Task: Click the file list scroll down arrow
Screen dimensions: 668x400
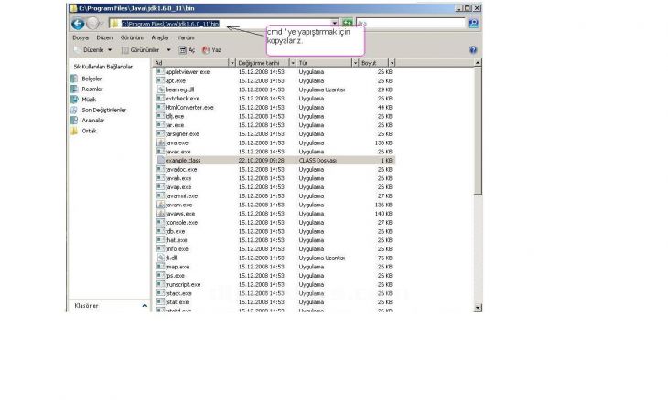Action: pyautogui.click(x=478, y=308)
